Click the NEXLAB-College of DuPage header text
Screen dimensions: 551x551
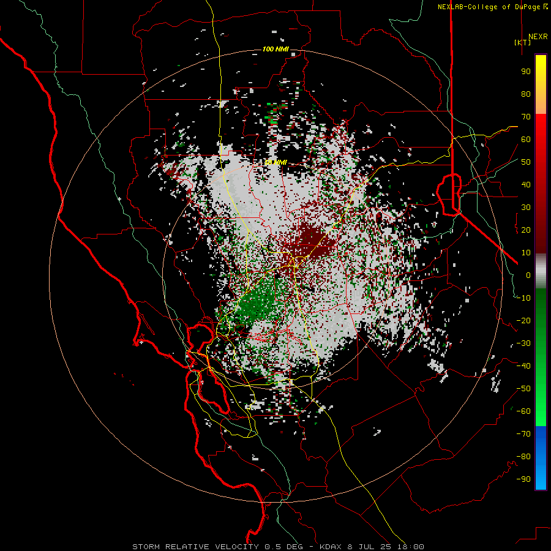pyautogui.click(x=492, y=7)
